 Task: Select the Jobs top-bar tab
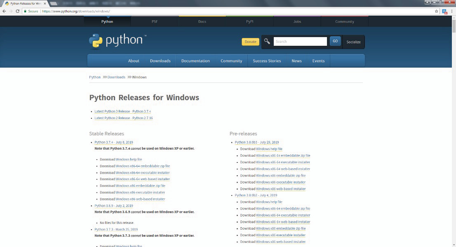pos(297,21)
